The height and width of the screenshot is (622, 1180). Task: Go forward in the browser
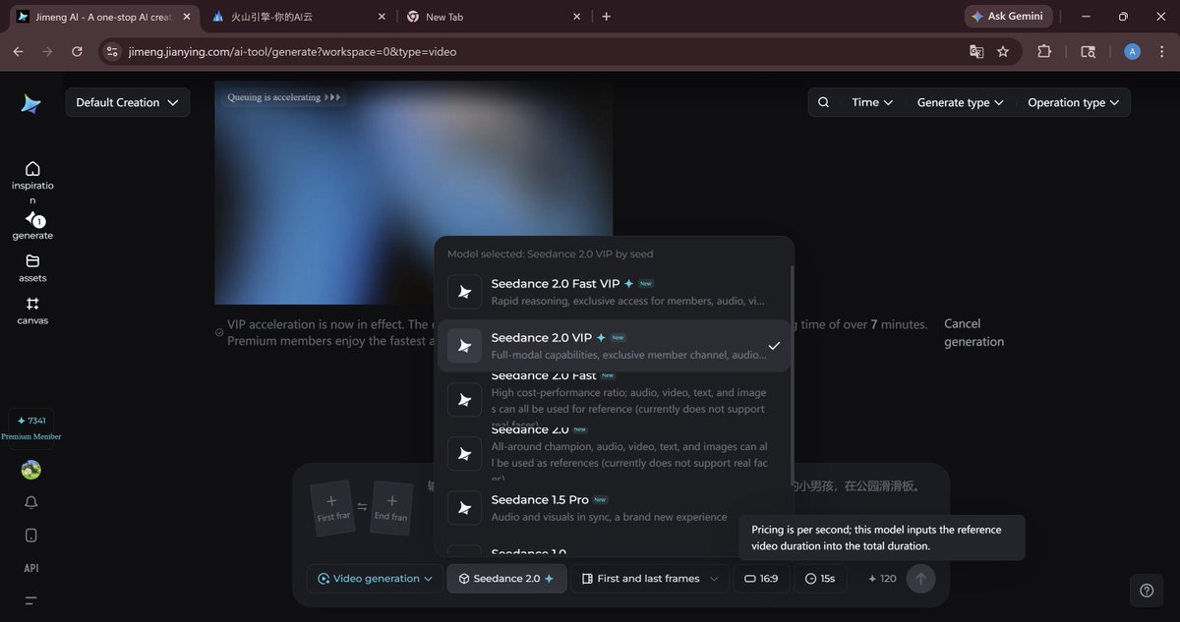tap(47, 51)
